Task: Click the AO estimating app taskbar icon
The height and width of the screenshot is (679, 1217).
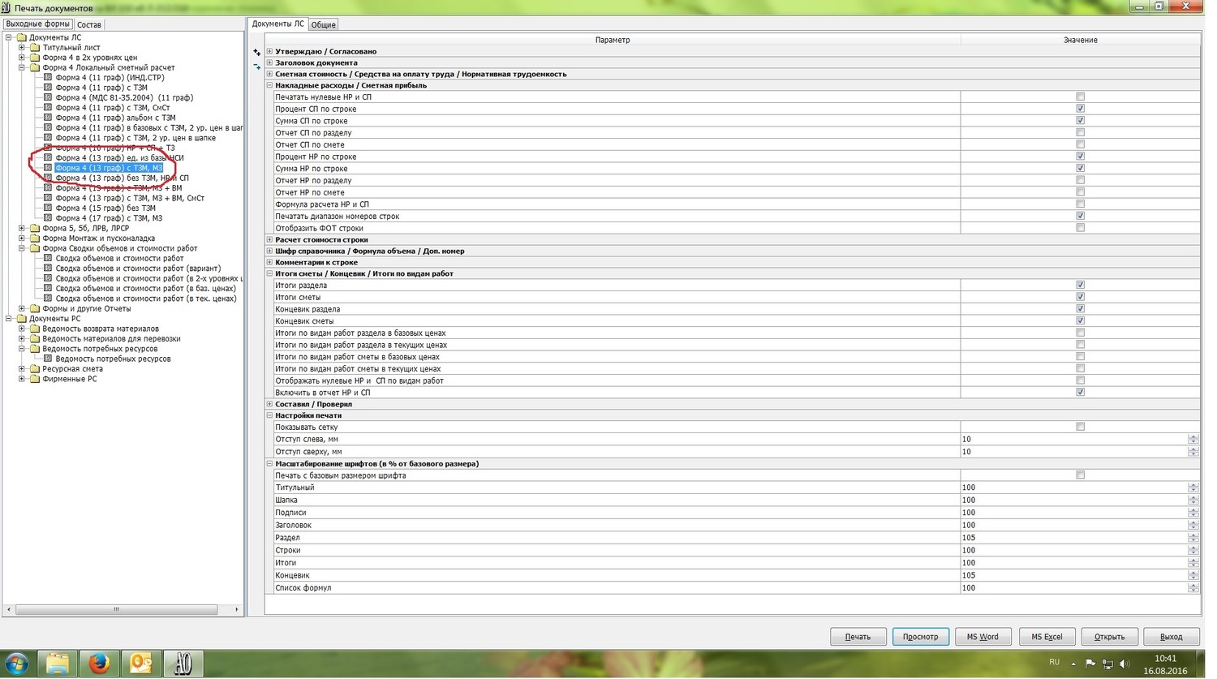Action: click(x=183, y=664)
